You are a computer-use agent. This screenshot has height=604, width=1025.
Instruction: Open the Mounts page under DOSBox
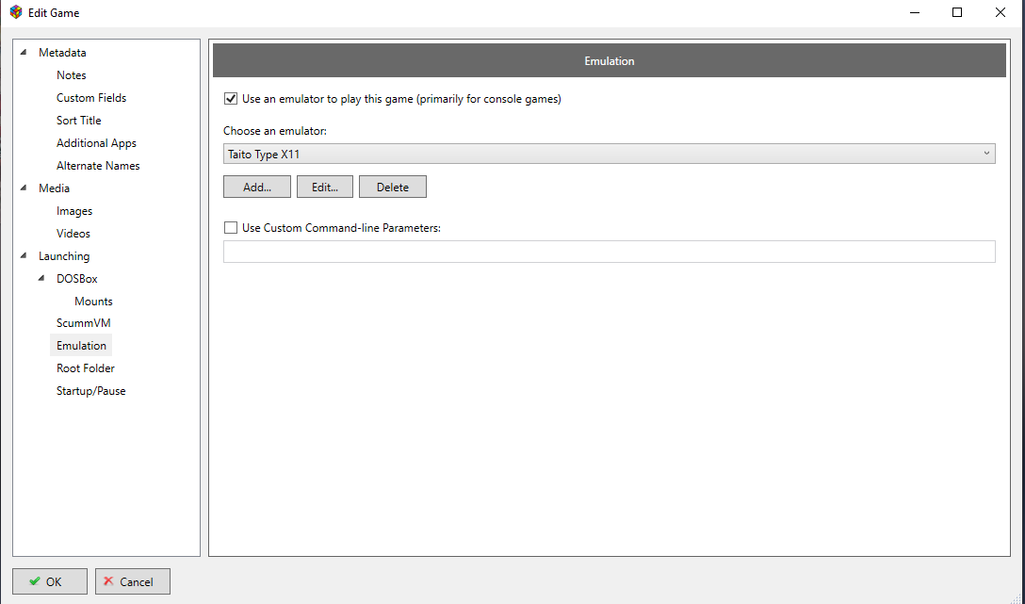click(x=93, y=302)
